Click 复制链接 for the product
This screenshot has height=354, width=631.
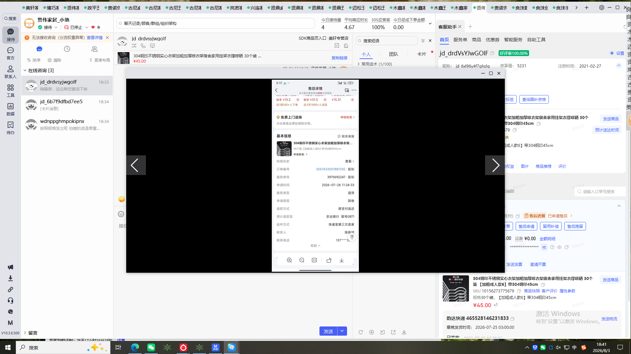pos(339,58)
